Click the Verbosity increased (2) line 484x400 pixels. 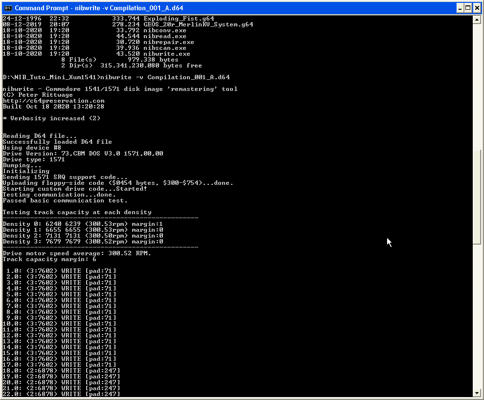click(x=51, y=118)
